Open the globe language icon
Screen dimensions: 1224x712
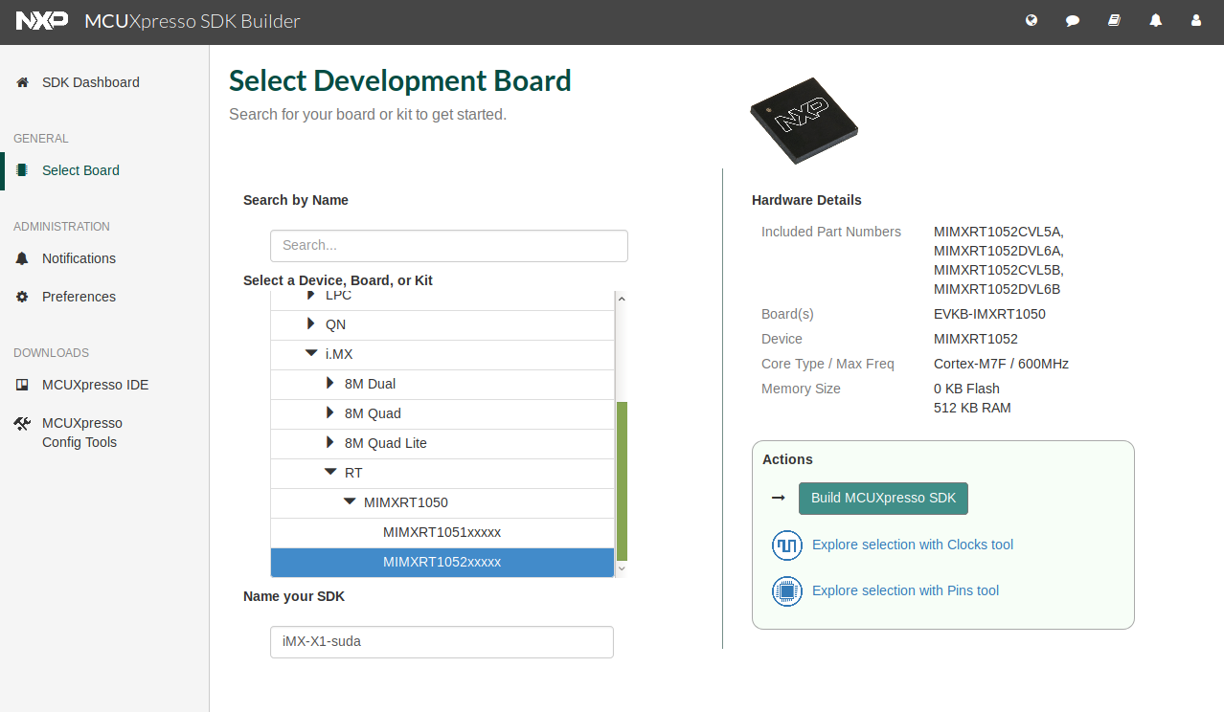1031,20
